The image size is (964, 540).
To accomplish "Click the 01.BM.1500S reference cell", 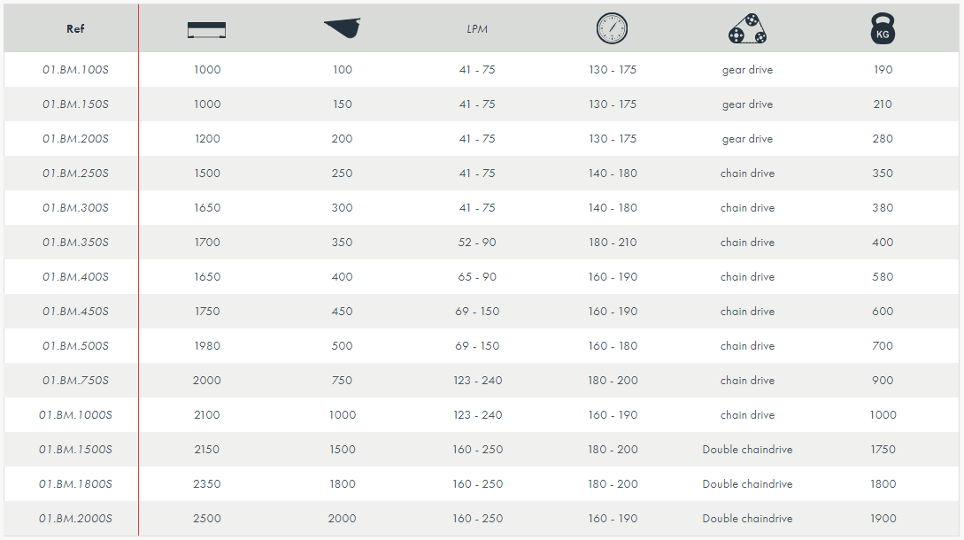I will pyautogui.click(x=75, y=450).
